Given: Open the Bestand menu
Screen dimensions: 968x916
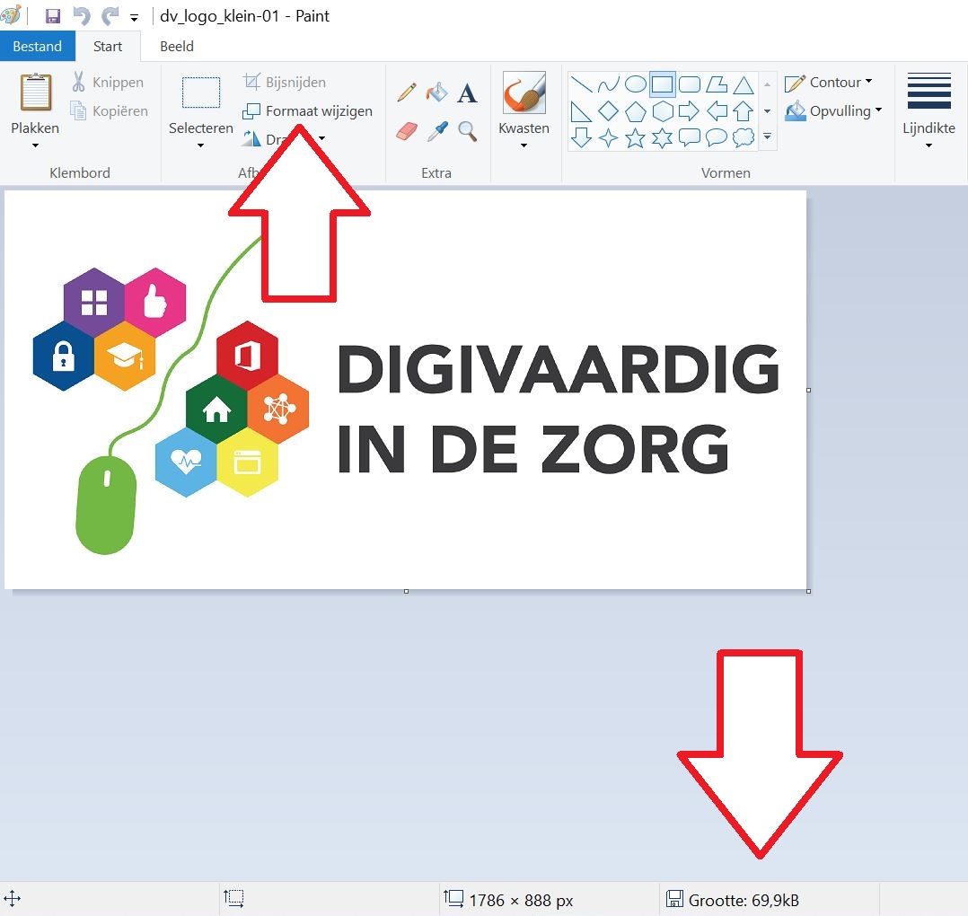Looking at the screenshot, I should point(38,46).
